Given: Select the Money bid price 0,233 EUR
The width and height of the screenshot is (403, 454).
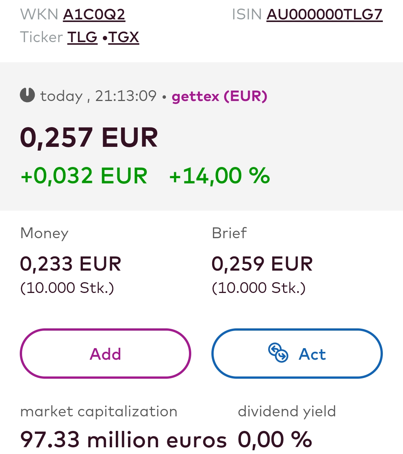Looking at the screenshot, I should pos(71,264).
